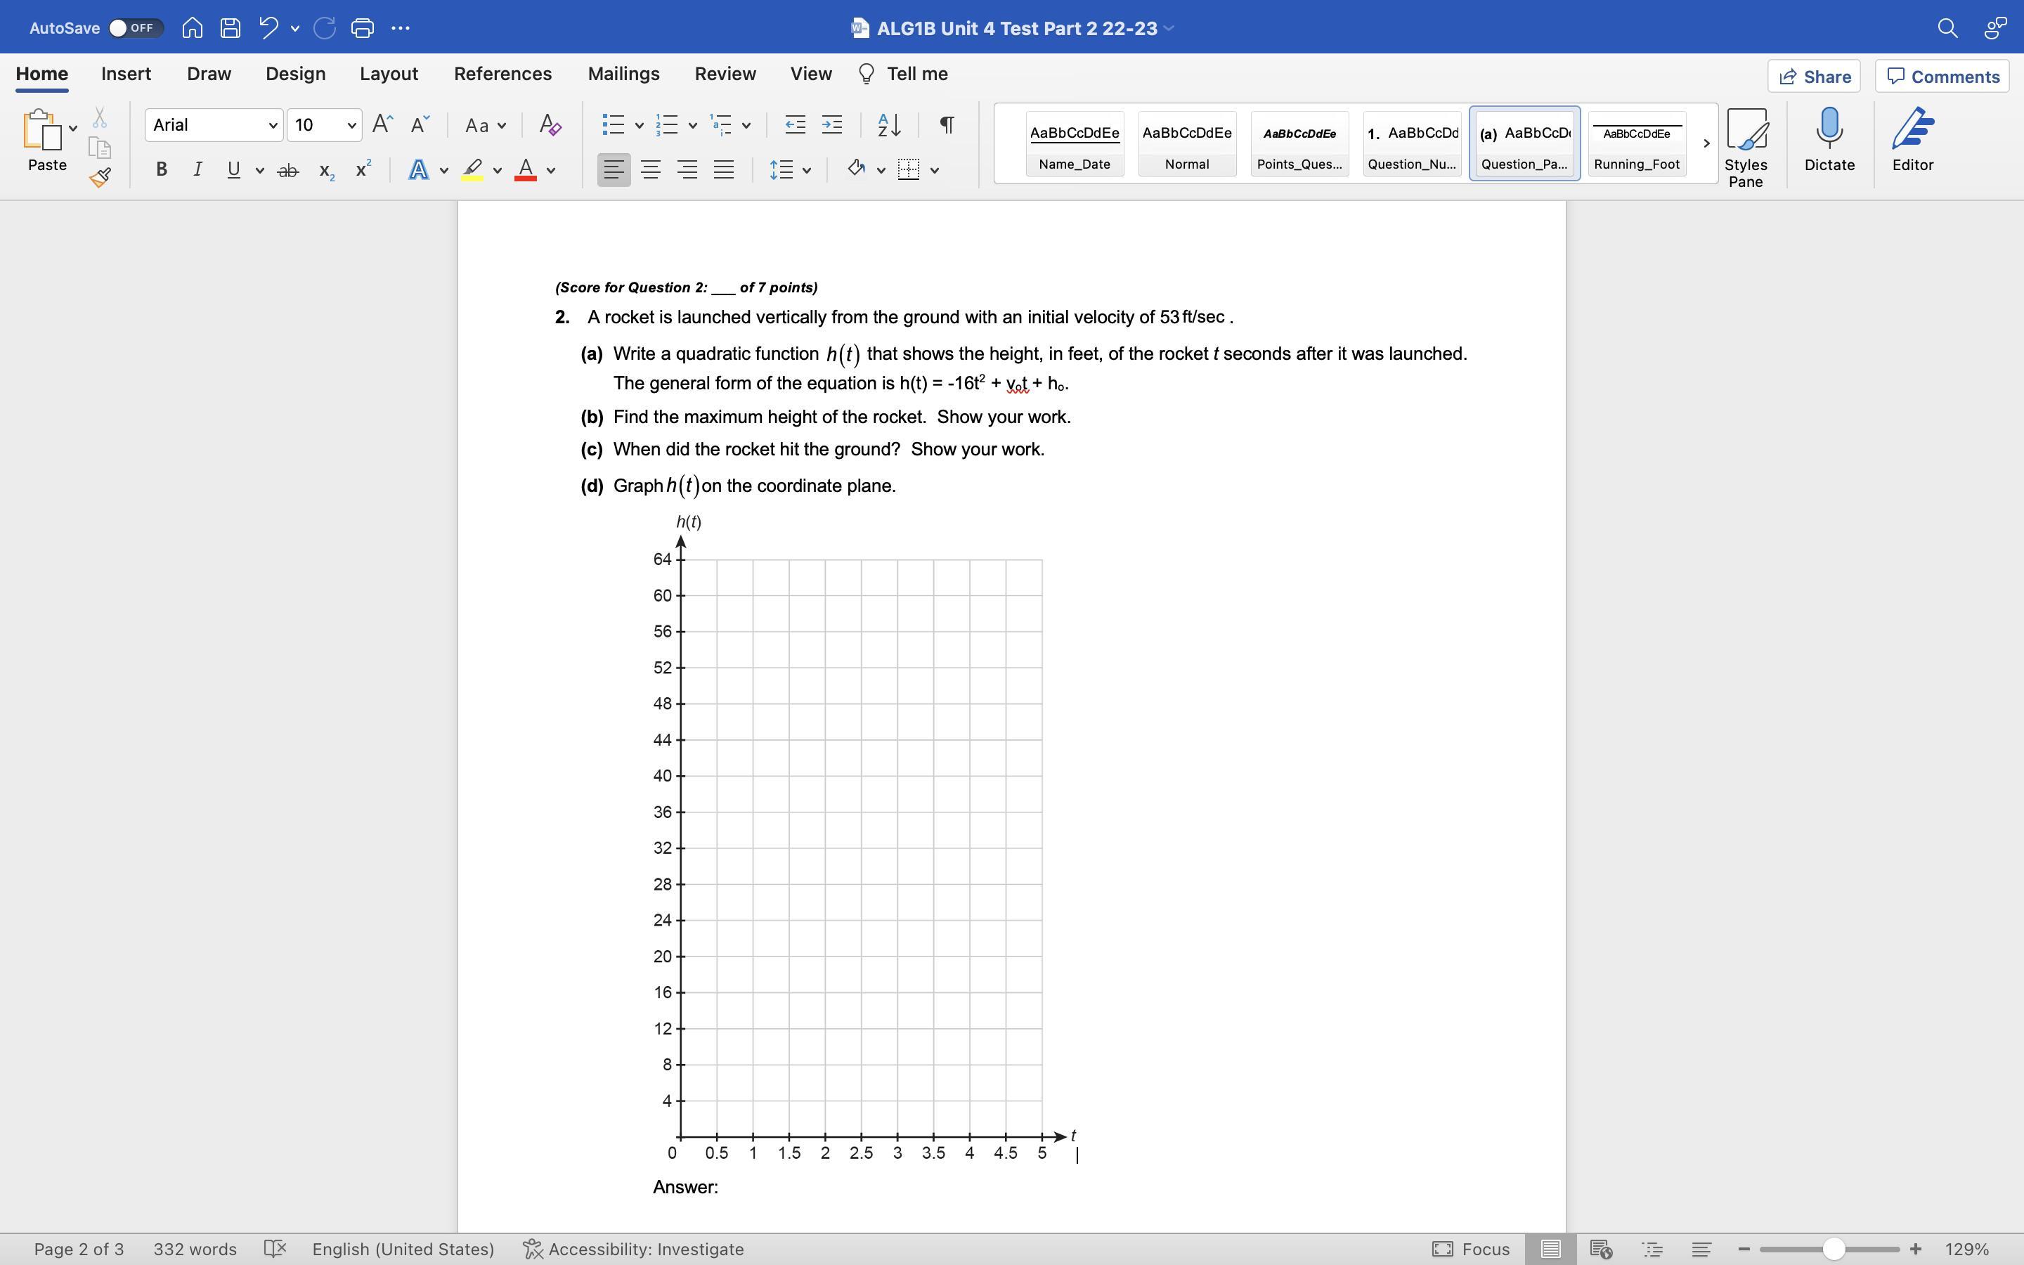This screenshot has width=2024, height=1265.
Task: Open the font name dropdown showing Arial
Action: pos(272,126)
